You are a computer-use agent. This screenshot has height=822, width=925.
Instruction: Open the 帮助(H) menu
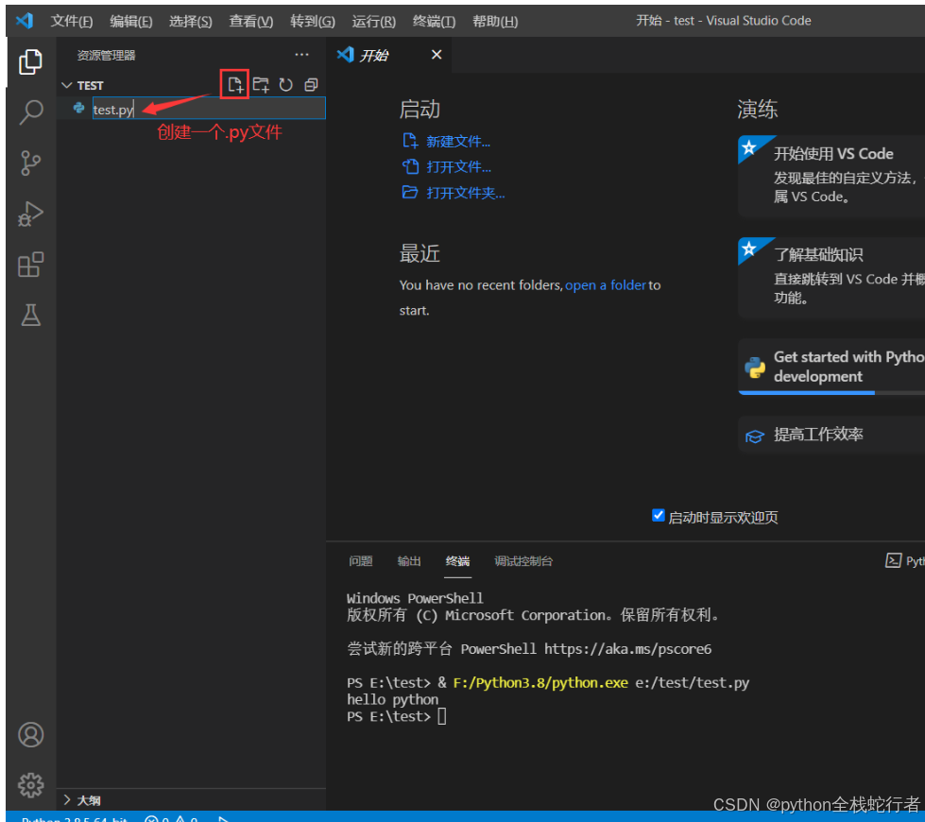(x=495, y=22)
